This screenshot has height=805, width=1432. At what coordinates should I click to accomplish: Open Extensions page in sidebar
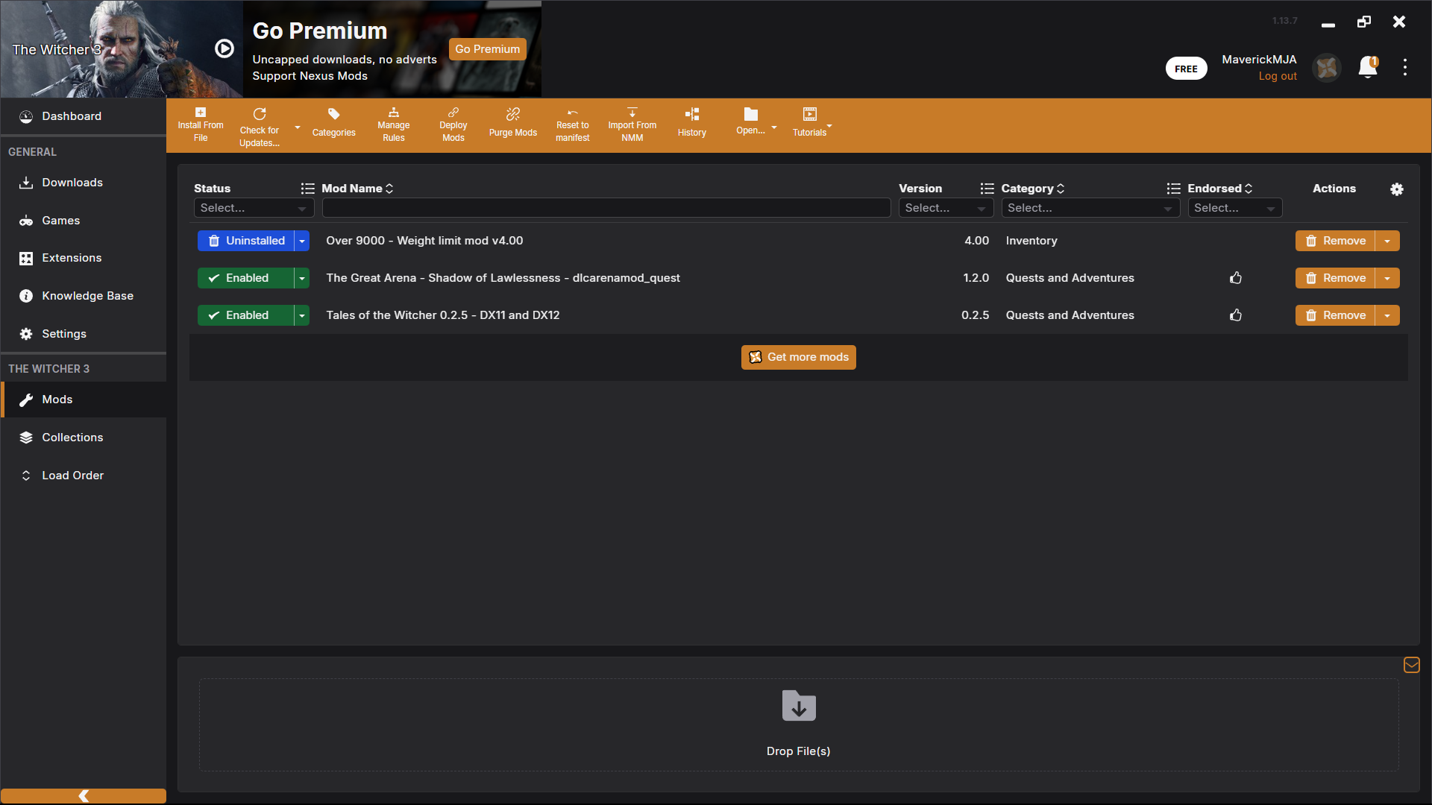83,258
